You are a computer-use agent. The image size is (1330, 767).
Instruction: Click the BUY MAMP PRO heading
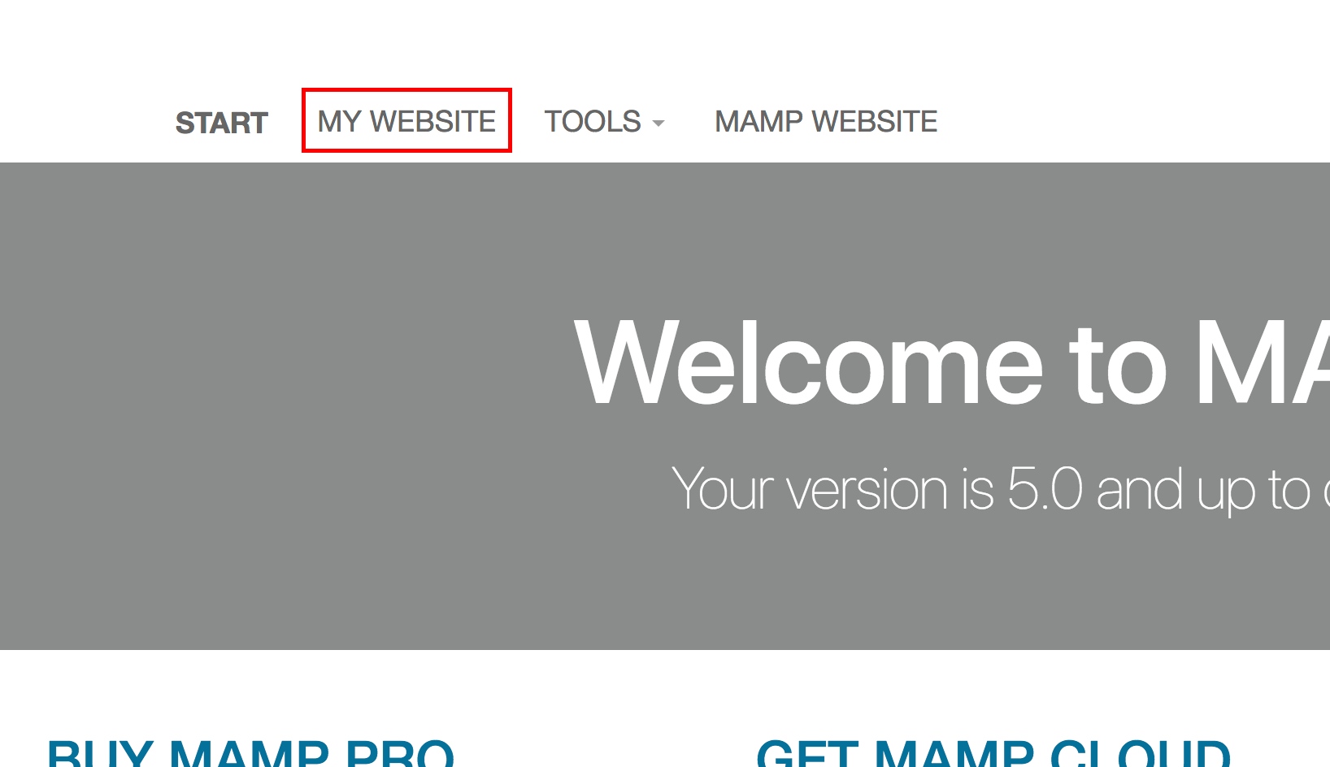[x=250, y=752]
